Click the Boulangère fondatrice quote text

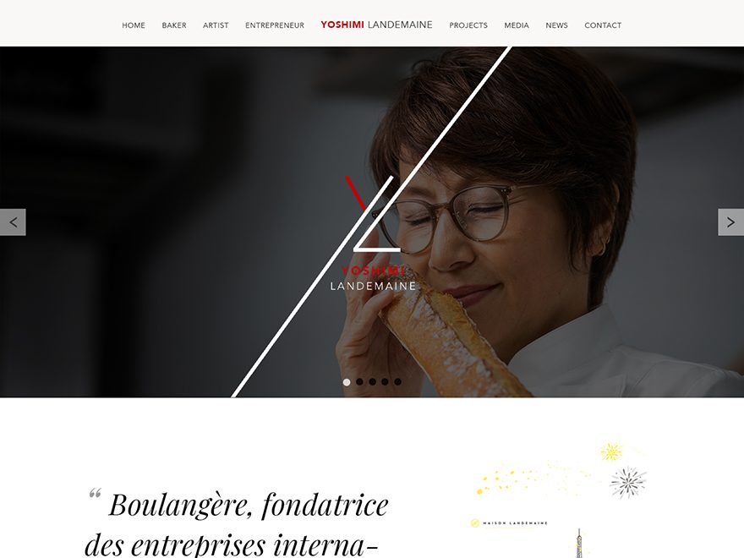pyautogui.click(x=236, y=523)
